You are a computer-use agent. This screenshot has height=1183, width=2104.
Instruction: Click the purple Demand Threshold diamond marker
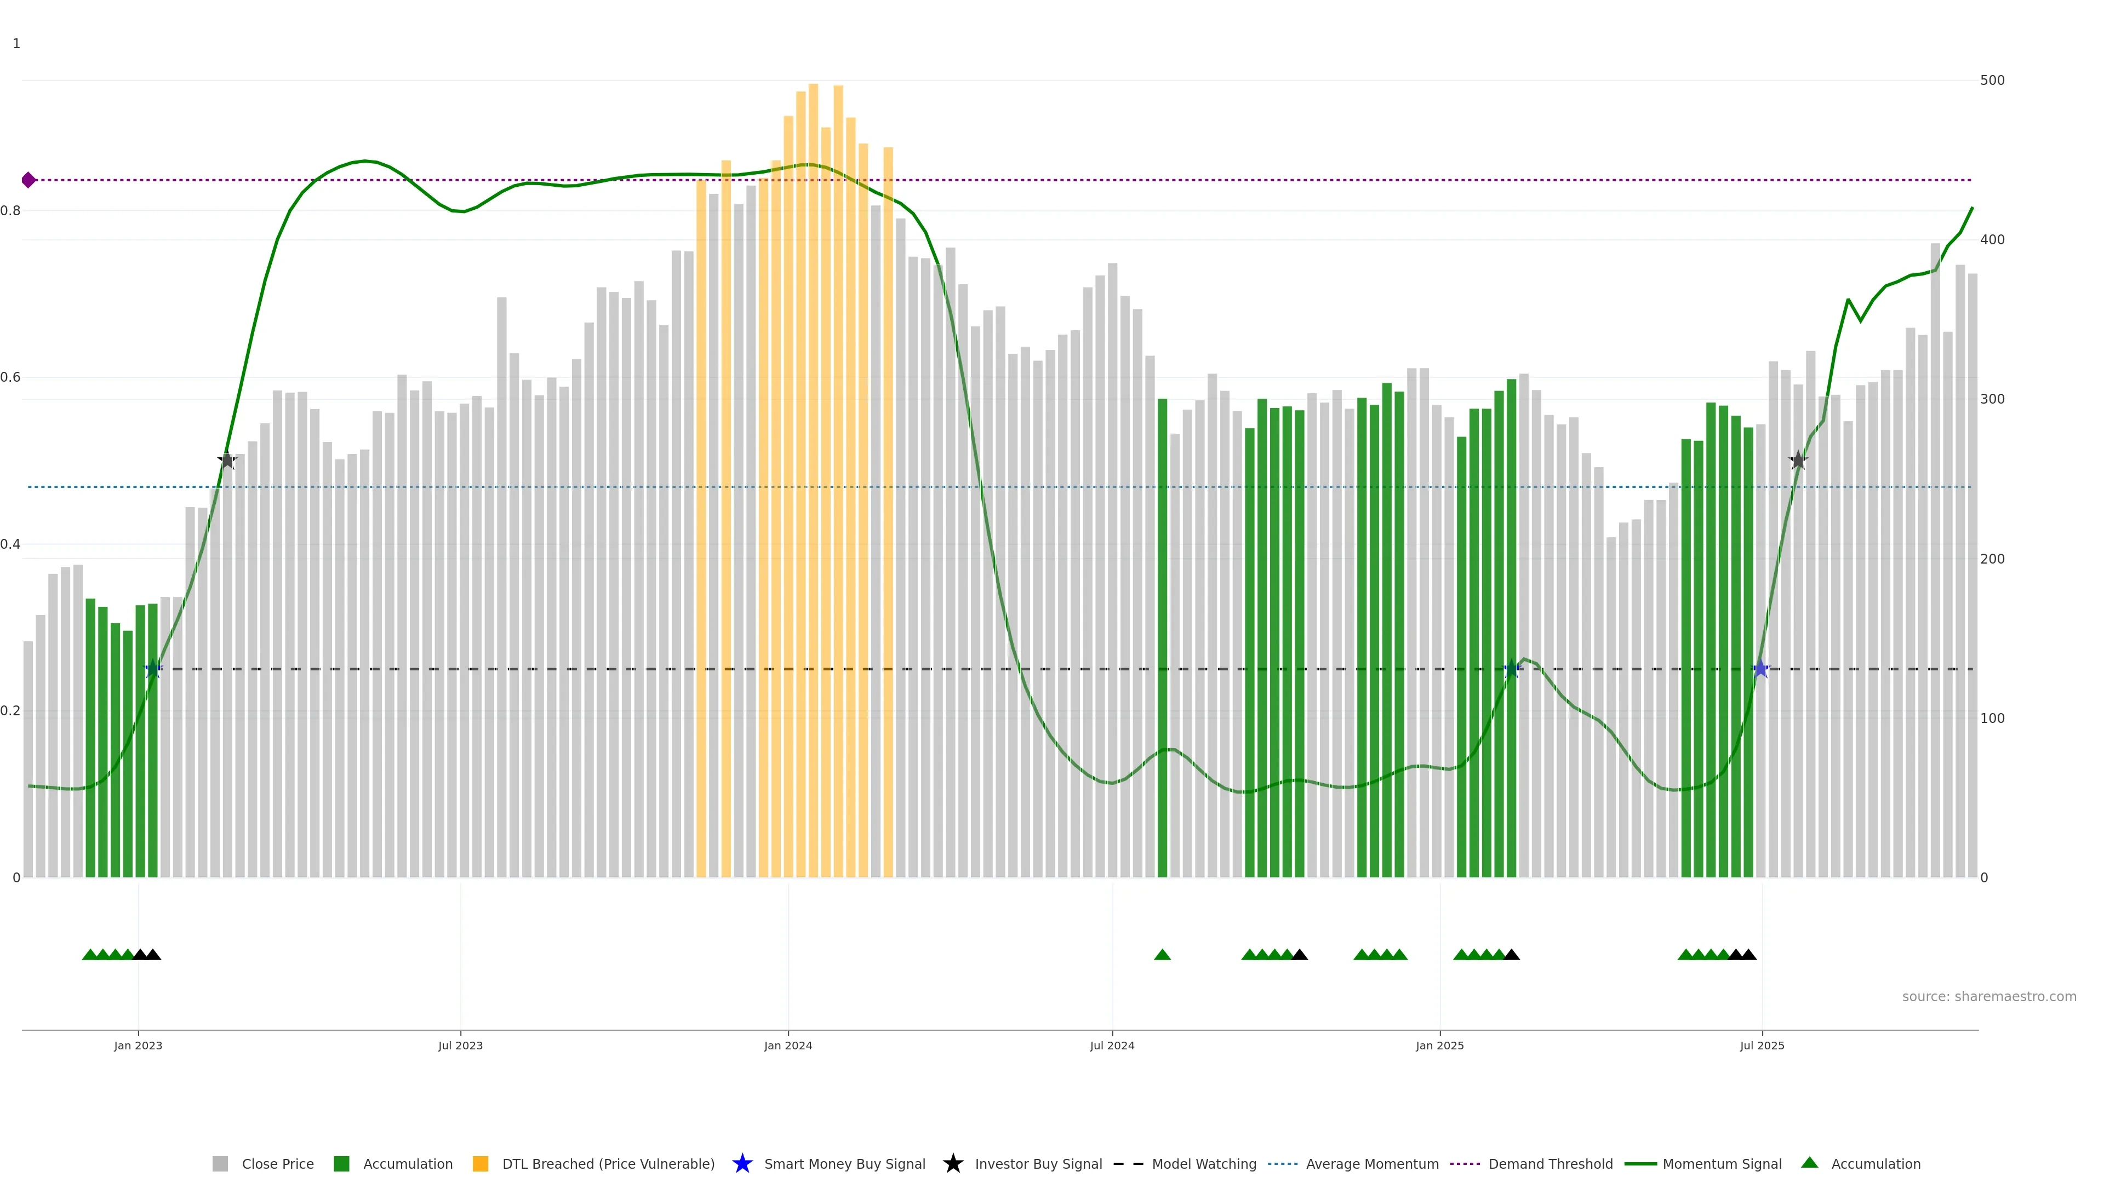click(x=28, y=180)
